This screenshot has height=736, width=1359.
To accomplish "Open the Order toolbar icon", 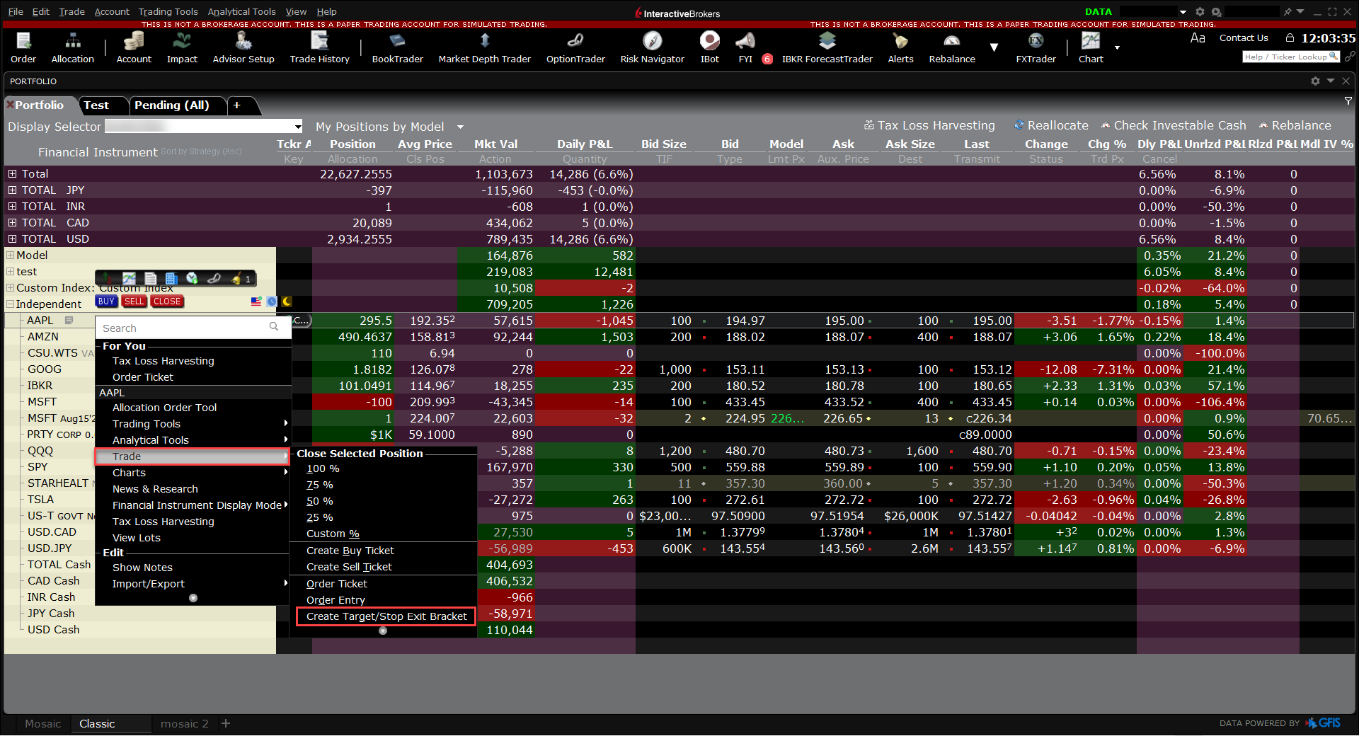I will (x=23, y=48).
